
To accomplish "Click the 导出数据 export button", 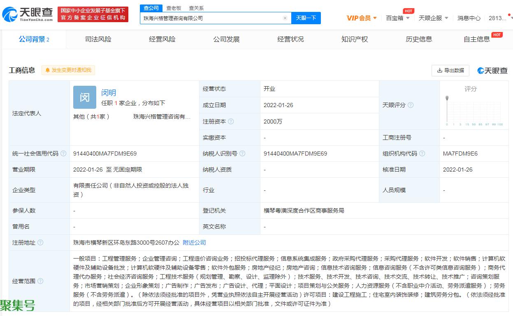I will coord(450,70).
